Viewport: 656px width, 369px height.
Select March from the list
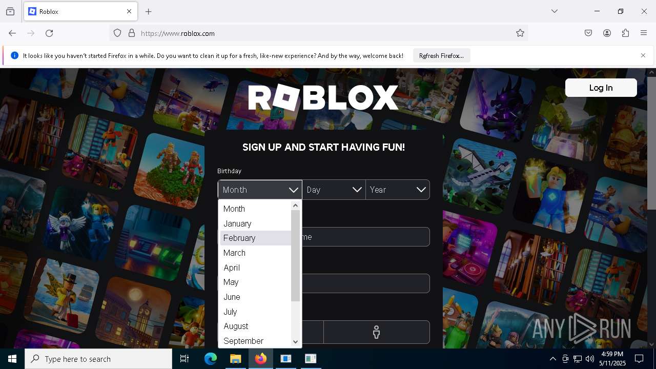pyautogui.click(x=255, y=253)
